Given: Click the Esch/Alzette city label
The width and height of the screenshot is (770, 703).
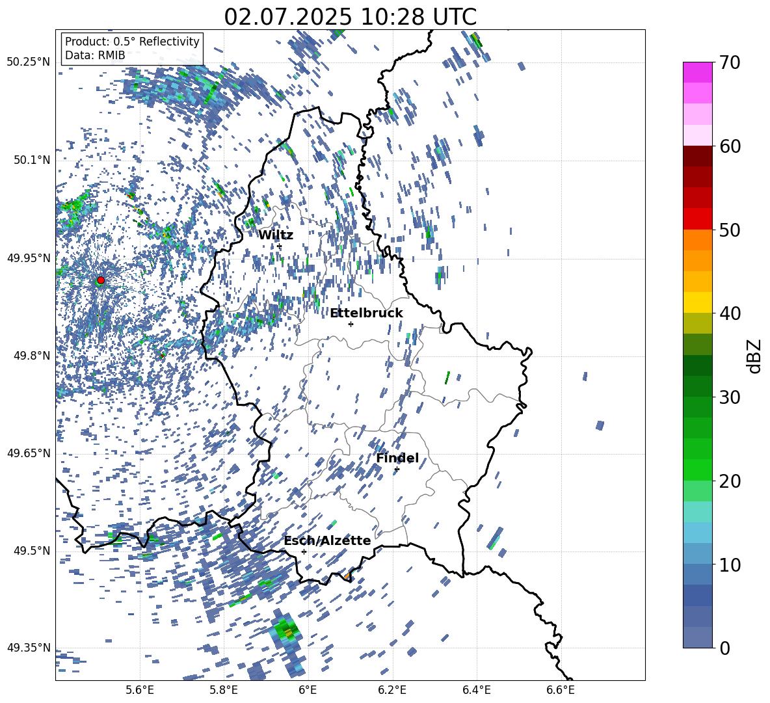Looking at the screenshot, I should [x=327, y=540].
